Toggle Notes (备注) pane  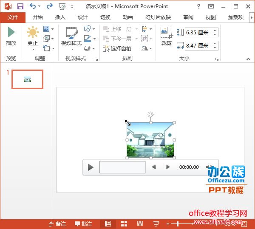[x=58, y=223]
